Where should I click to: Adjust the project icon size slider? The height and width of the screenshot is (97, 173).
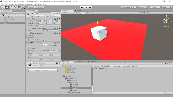167,93
